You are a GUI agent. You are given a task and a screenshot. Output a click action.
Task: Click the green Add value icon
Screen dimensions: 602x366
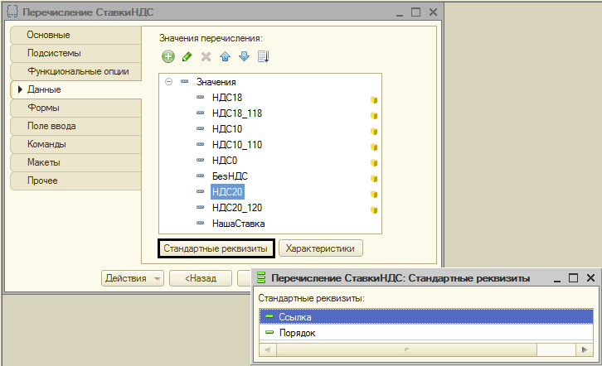[168, 57]
